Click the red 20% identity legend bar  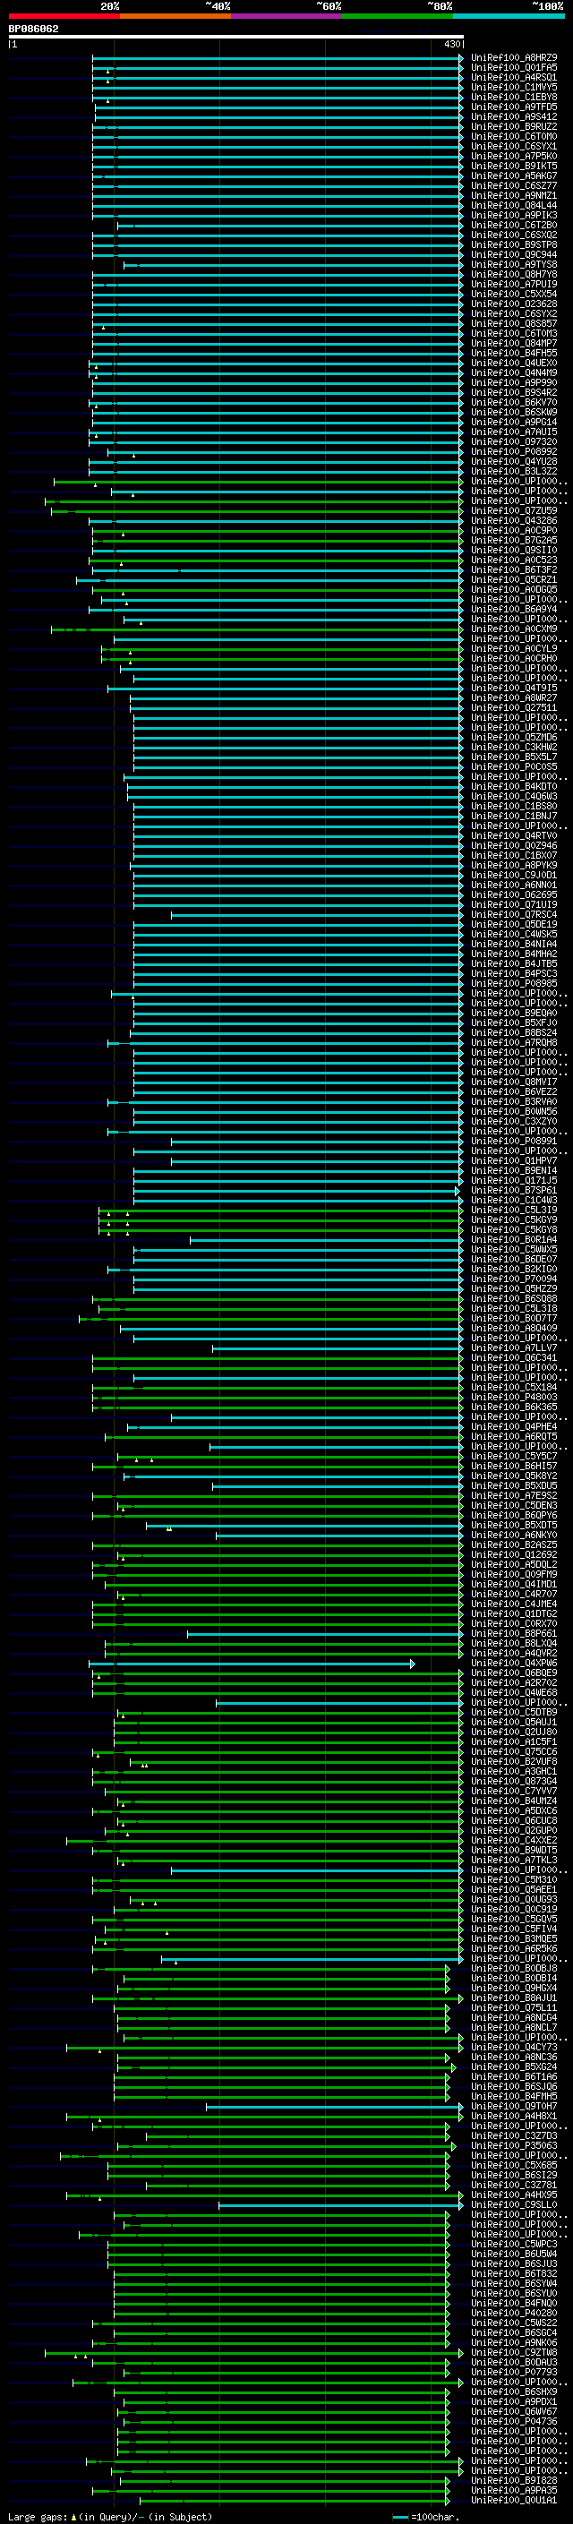tap(64, 16)
